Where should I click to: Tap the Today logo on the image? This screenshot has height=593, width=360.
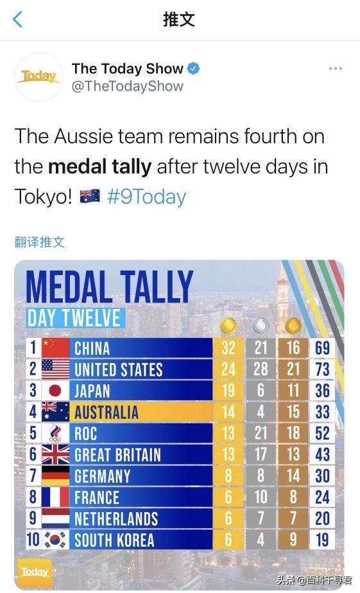(x=35, y=572)
